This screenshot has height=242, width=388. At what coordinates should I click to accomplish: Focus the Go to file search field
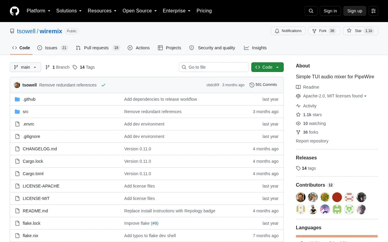[214, 67]
